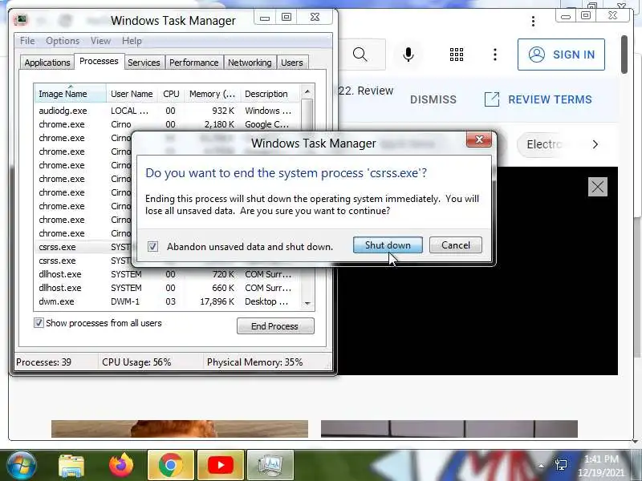Open Windows Explorer from the taskbar
The width and height of the screenshot is (642, 481).
click(x=71, y=466)
